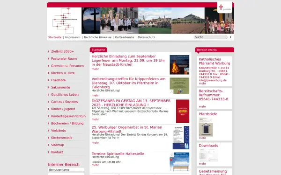Open Kontakt sidebar item
The width and height of the screenshot is (281, 175).
(57, 152)
